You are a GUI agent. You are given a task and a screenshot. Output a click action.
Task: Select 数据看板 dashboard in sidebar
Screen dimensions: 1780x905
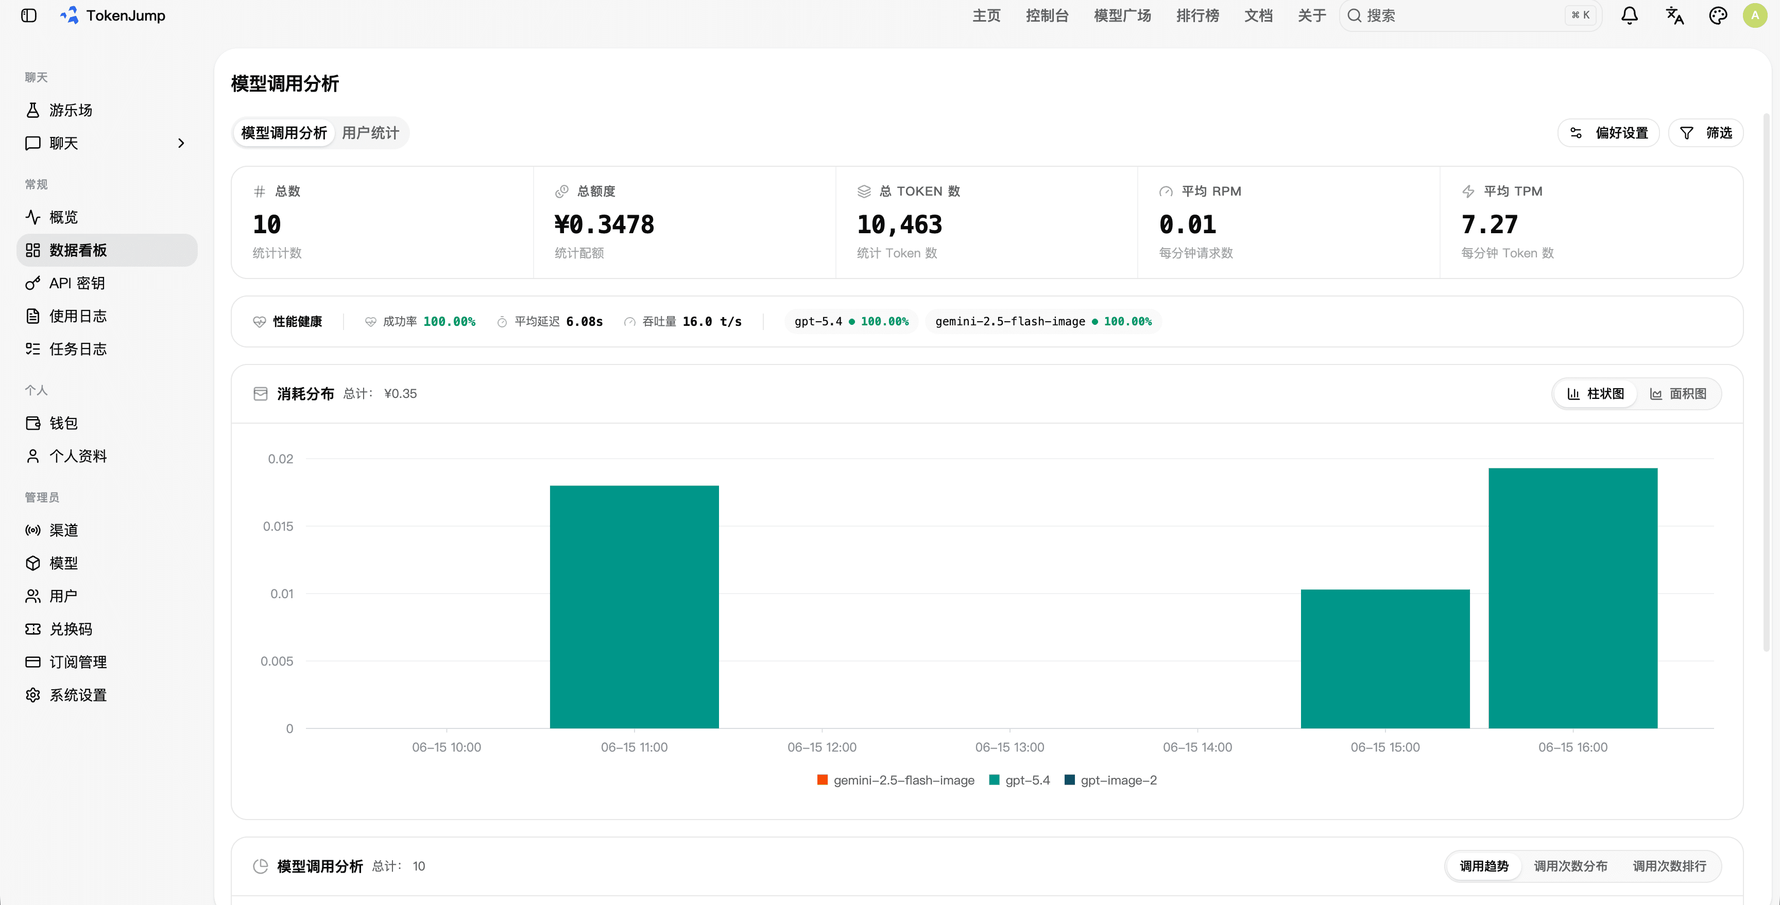click(x=107, y=250)
